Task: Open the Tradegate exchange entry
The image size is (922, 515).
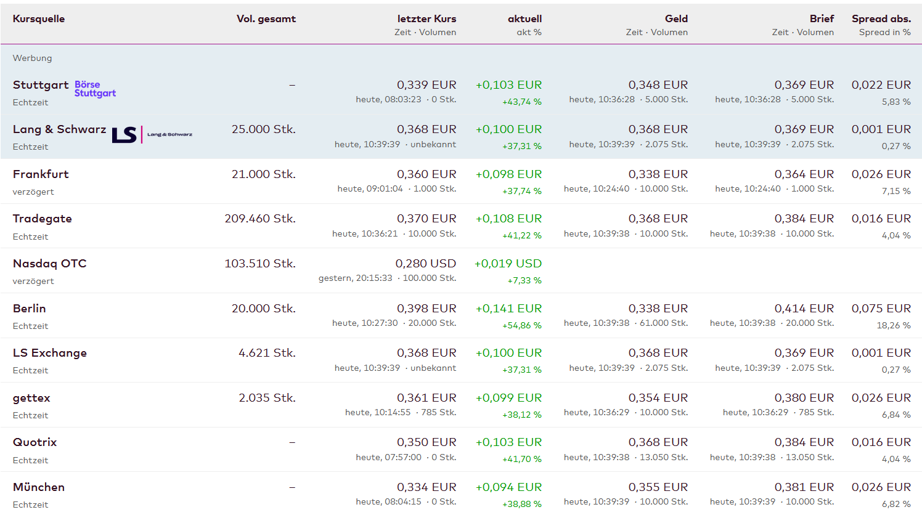Action: (x=43, y=219)
